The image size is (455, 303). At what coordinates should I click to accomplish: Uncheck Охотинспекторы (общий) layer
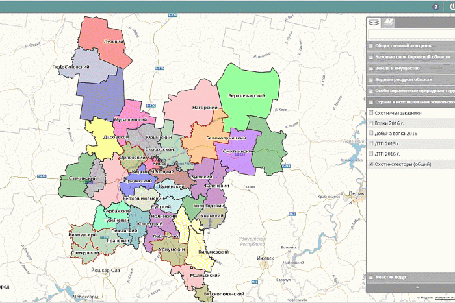[x=371, y=164]
